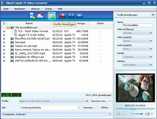Click the film icon of IE__546Q__01172007.mp4

[x=12, y=54]
